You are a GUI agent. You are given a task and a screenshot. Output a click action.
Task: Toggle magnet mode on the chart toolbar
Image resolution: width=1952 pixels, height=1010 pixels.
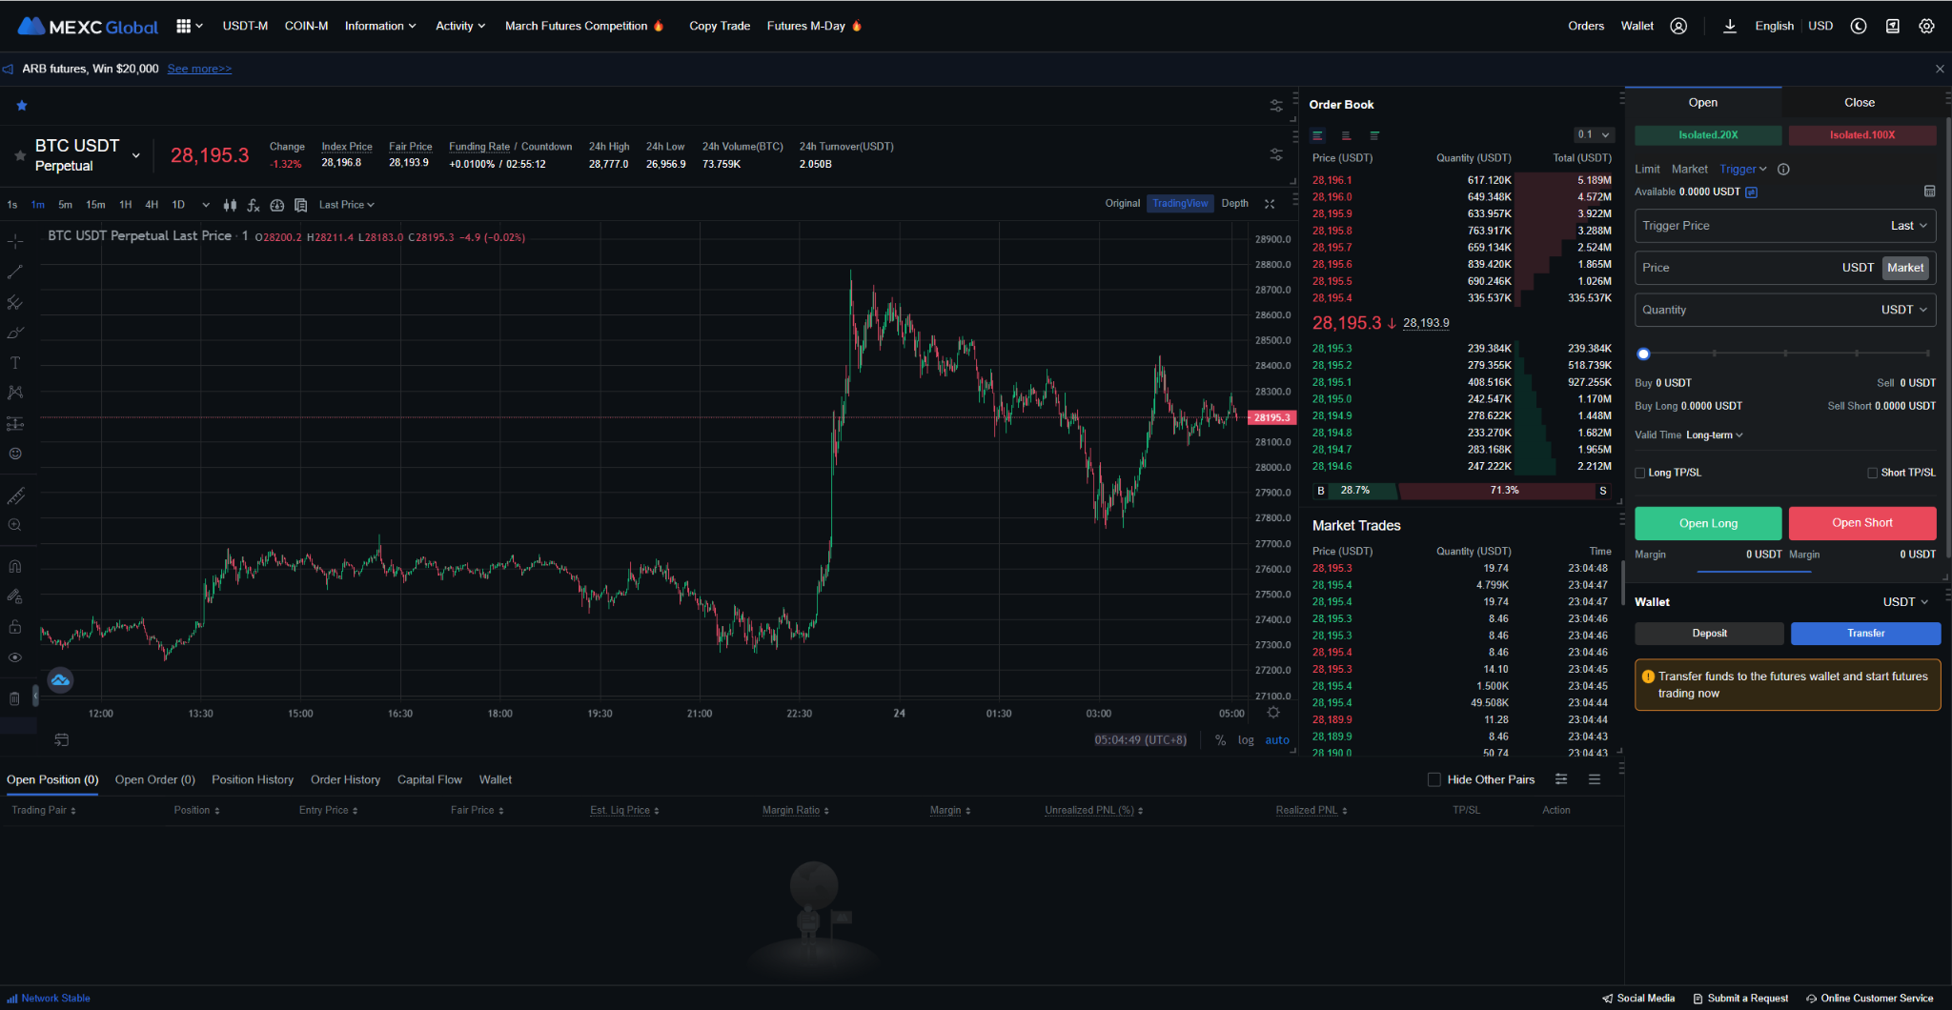point(15,566)
